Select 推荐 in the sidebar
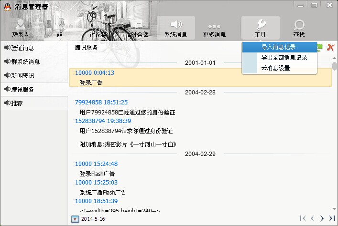The height and width of the screenshot is (226, 338). [34, 103]
